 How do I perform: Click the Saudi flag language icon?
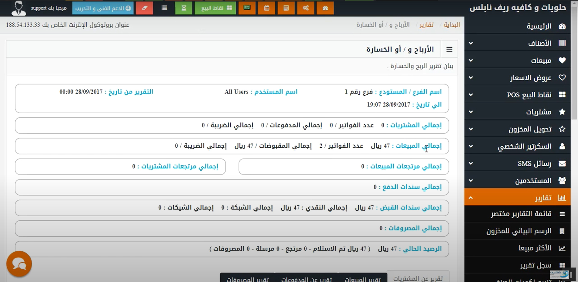point(247,8)
